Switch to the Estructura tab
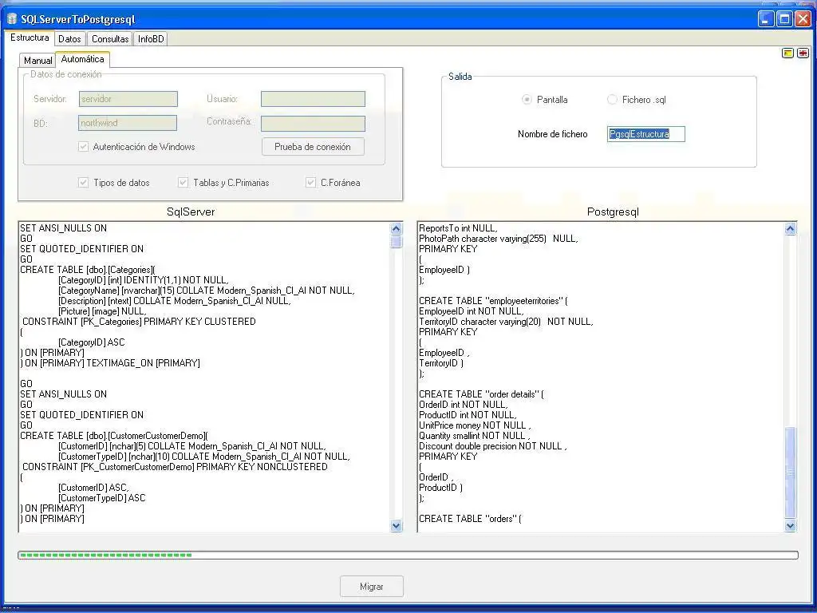 (x=30, y=38)
